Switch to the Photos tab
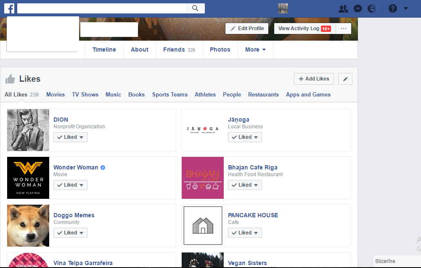Screen dimensions: 421x268 pos(220,49)
